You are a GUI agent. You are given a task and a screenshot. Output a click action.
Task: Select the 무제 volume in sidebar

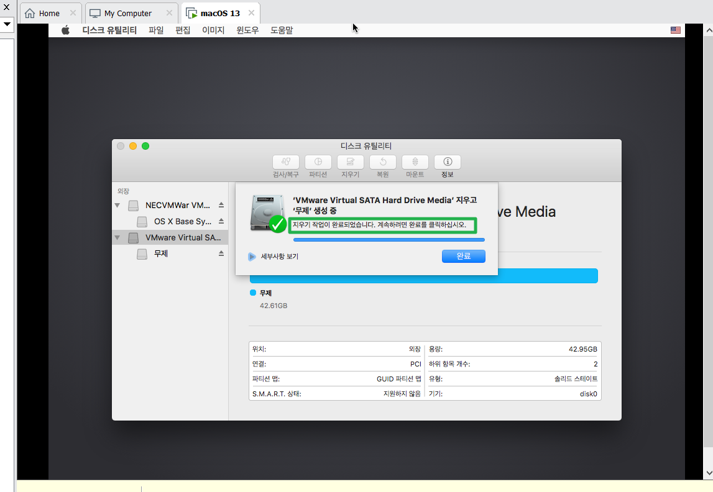pyautogui.click(x=170, y=254)
